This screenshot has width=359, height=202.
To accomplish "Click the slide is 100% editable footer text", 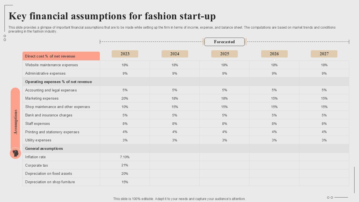I will pos(179,199).
